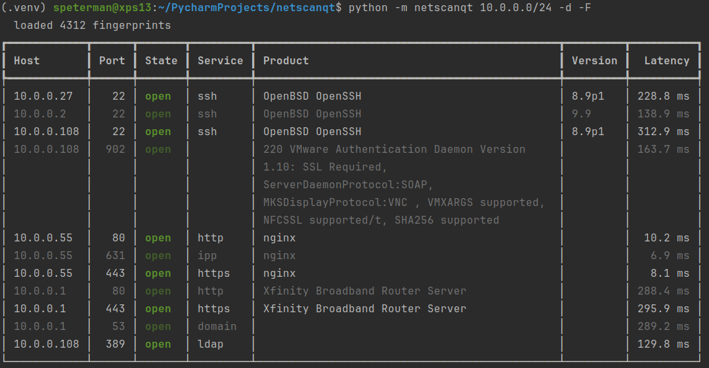Click latency value 6.9 ms
The width and height of the screenshot is (709, 368).
pyautogui.click(x=670, y=255)
